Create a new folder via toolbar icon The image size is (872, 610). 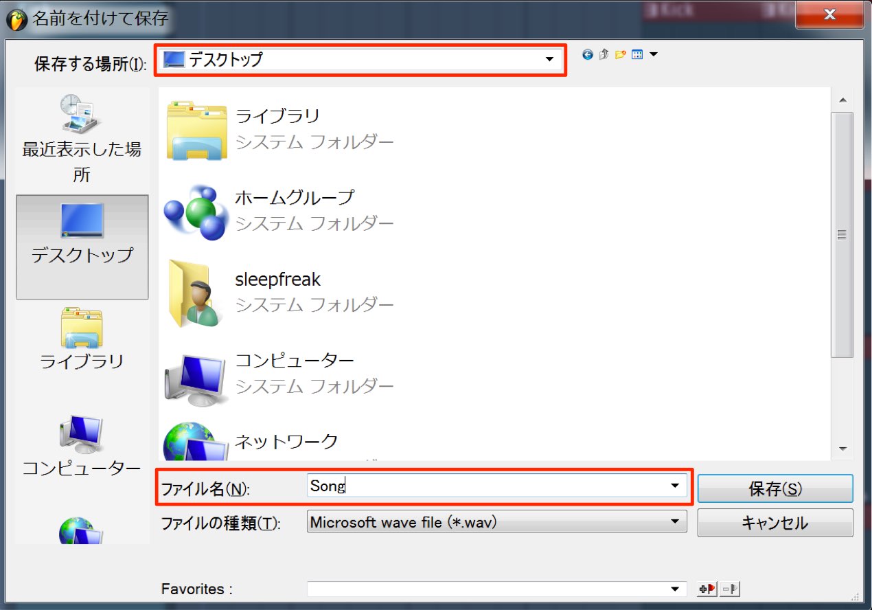[x=621, y=55]
